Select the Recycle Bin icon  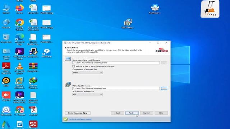[x=6, y=38]
